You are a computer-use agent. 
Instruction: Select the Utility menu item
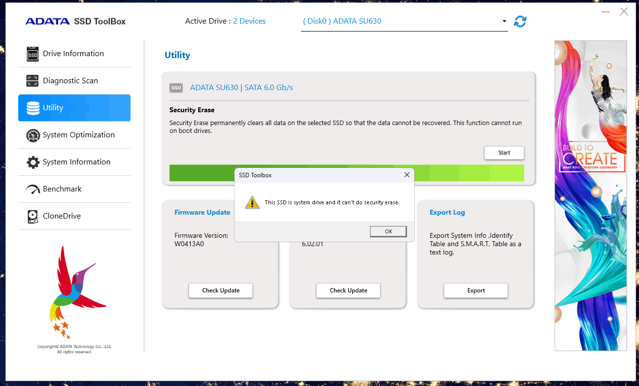tap(74, 108)
